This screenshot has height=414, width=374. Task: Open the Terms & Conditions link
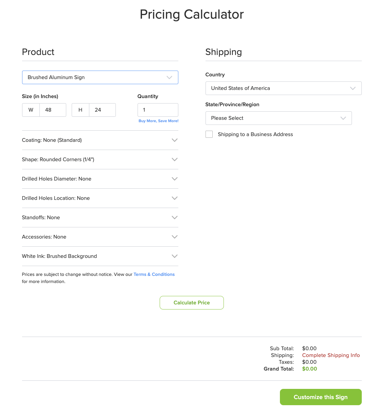(x=154, y=274)
